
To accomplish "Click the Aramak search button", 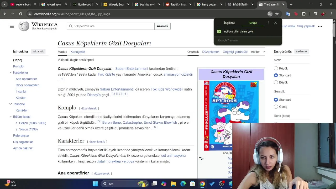I will click(162, 26).
